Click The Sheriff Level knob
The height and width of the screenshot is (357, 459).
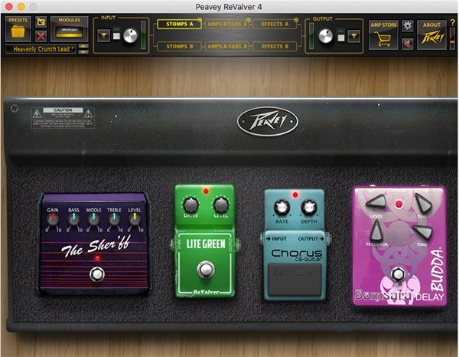point(135,220)
